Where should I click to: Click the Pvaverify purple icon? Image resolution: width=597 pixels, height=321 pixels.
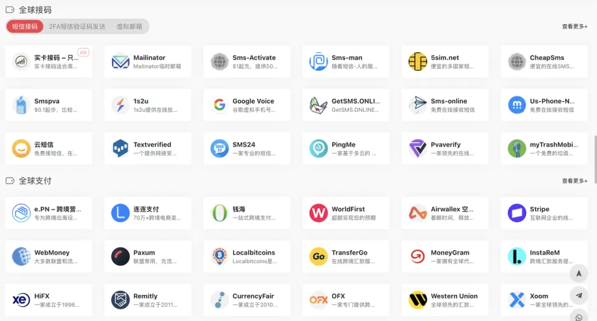coord(418,148)
